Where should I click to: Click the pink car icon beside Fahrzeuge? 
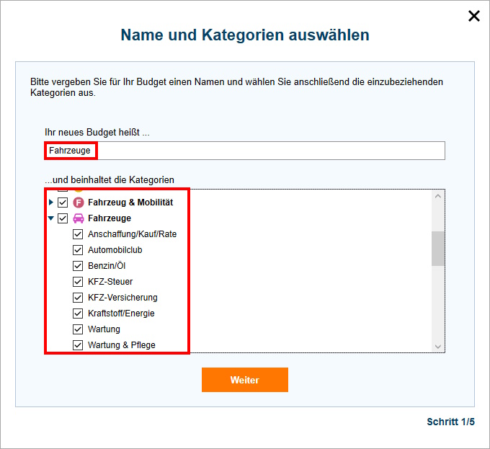coord(78,218)
